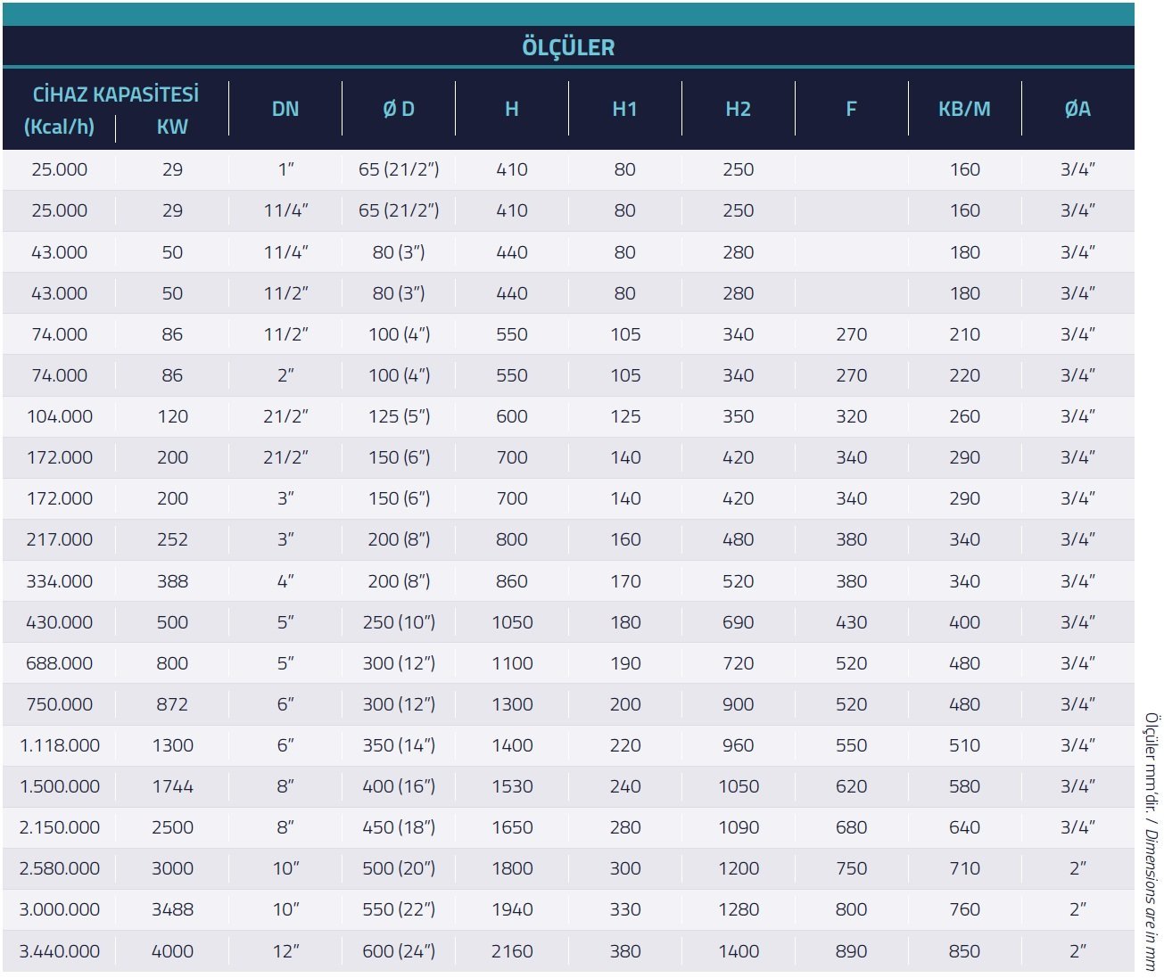Click the ØA column header
This screenshot has width=1164, height=978.
(1077, 109)
